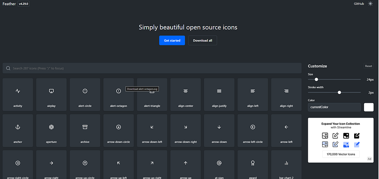Viewport: 379px width, 179px height.
Task: Choose the anchor icon
Action: (18, 131)
